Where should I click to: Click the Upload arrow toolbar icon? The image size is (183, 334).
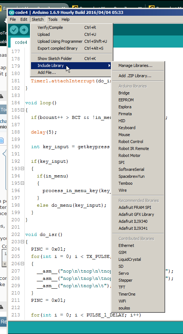pyautogui.click(x=24, y=30)
